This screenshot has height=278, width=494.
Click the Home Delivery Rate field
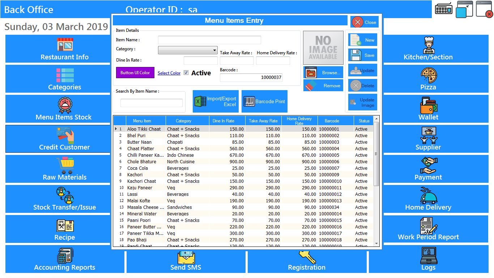273,60
